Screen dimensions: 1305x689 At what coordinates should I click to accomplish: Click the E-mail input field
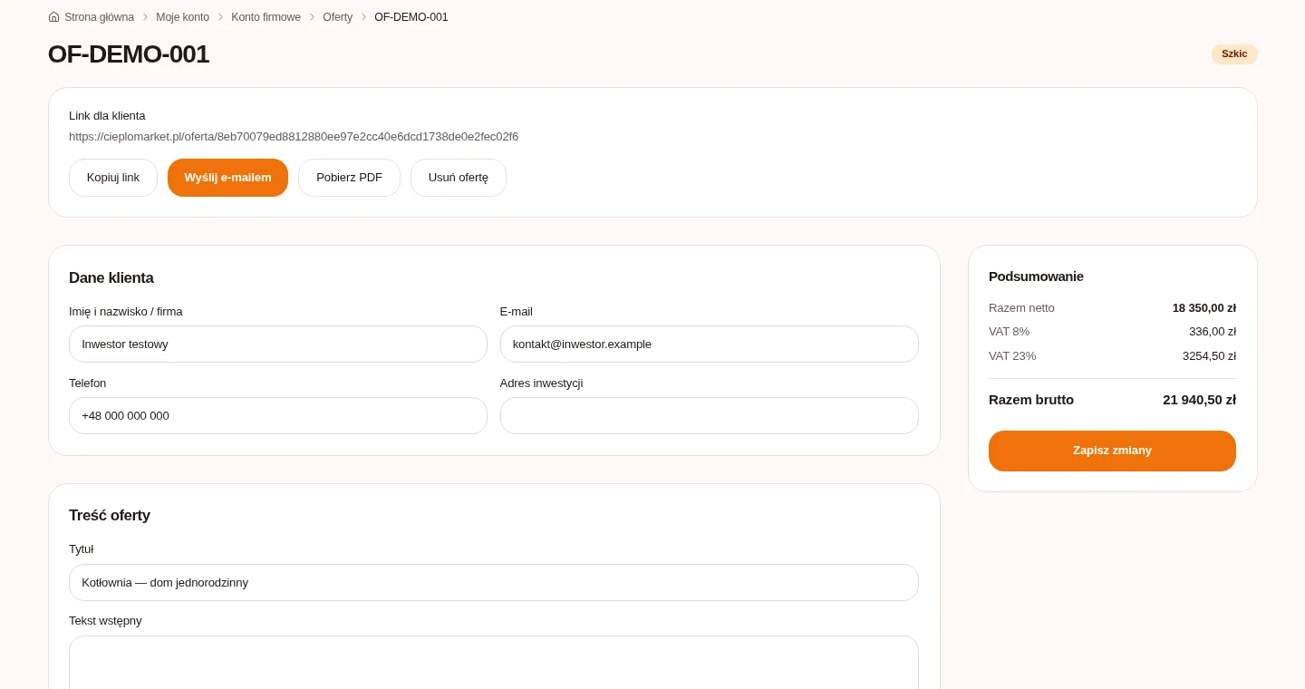709,344
